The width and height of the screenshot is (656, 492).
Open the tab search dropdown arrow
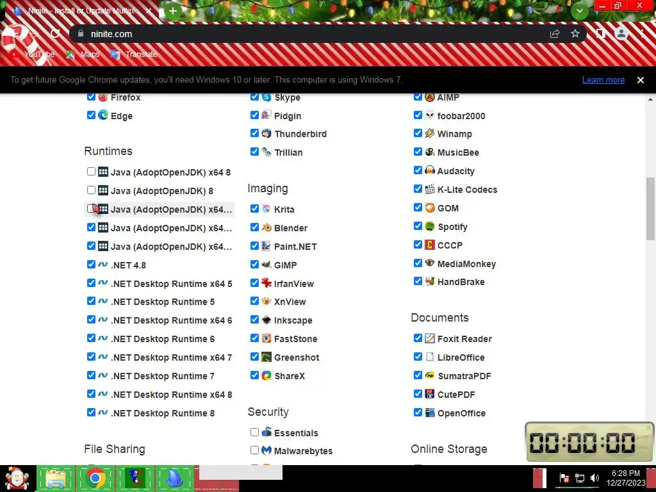579,11
